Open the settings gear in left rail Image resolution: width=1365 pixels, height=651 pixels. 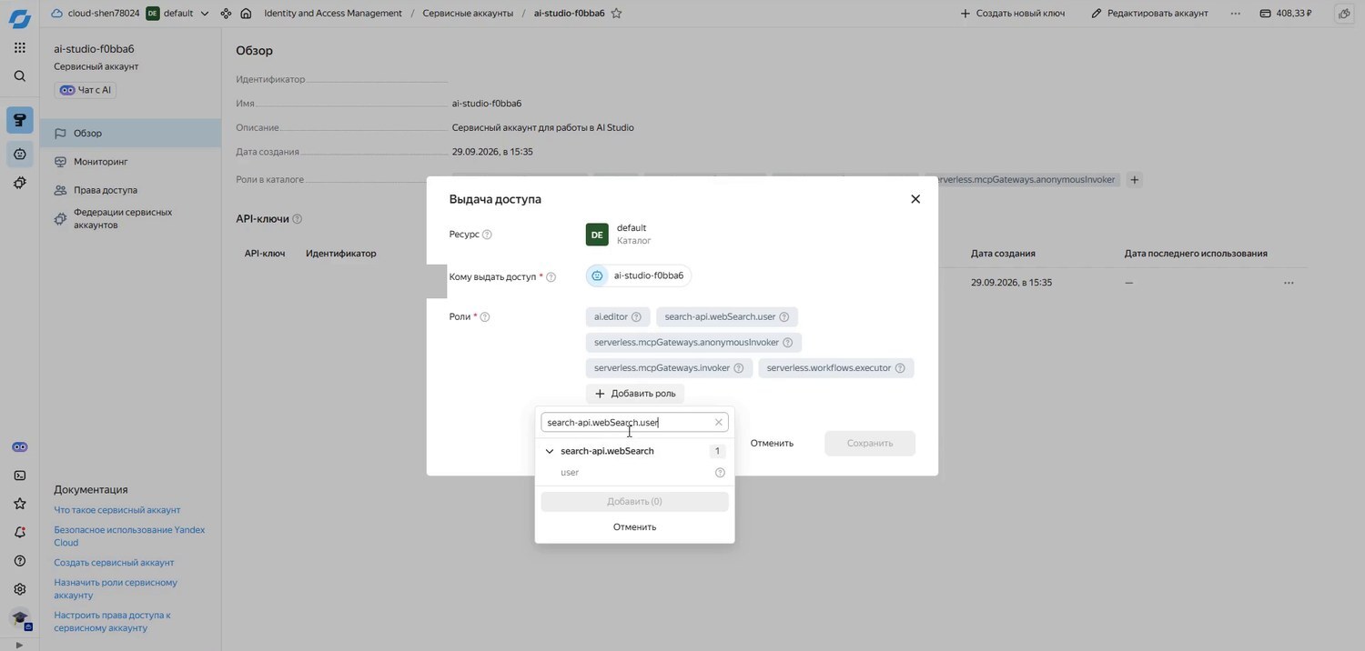click(x=20, y=589)
